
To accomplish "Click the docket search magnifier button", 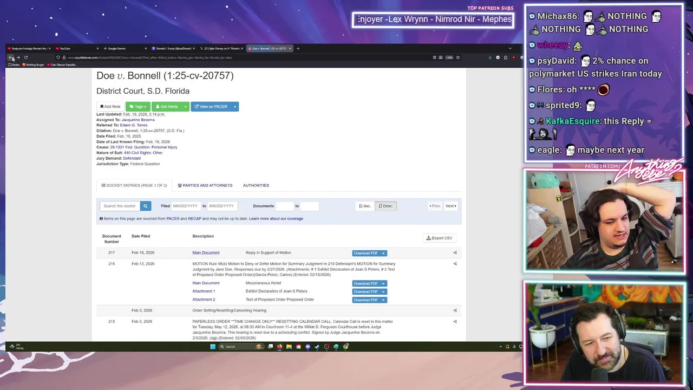I will 145,206.
